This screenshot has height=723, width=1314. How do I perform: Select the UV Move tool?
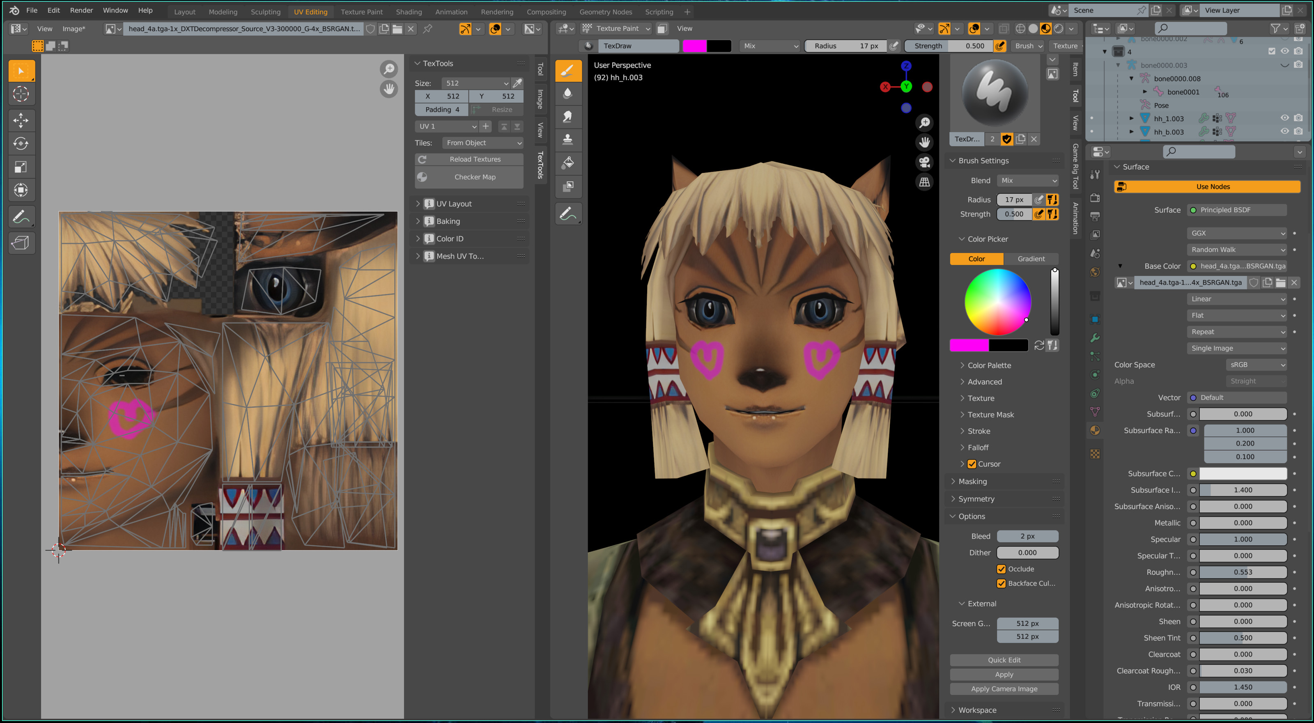coord(21,120)
